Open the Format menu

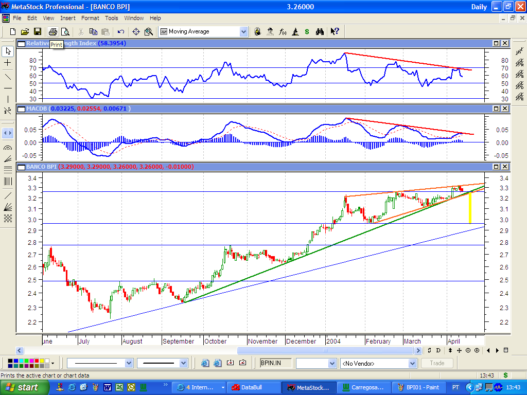click(x=90, y=18)
